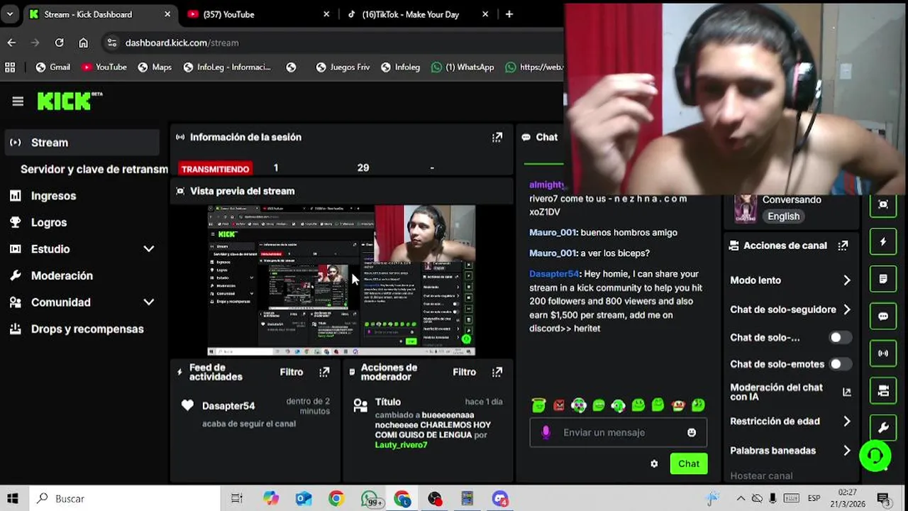
Task: Click the Windows Start button
Action: click(13, 499)
